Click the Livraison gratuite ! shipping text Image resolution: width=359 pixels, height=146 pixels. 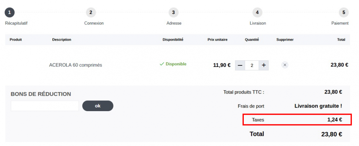click(x=318, y=106)
